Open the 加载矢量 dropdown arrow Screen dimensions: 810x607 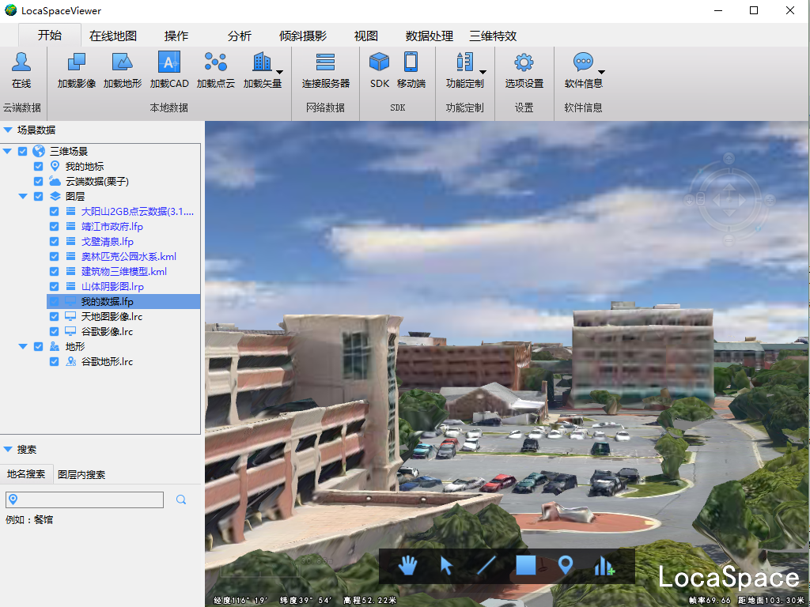(279, 72)
